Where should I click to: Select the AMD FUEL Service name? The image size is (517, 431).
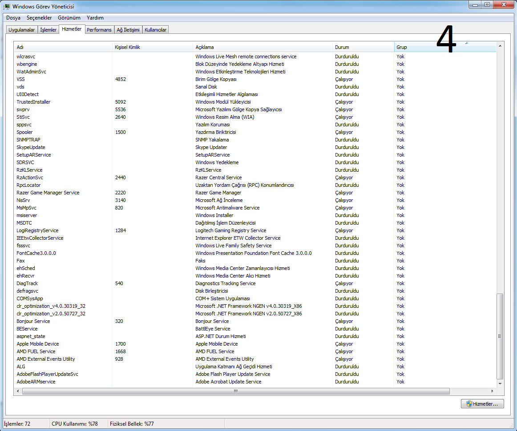tap(36, 352)
